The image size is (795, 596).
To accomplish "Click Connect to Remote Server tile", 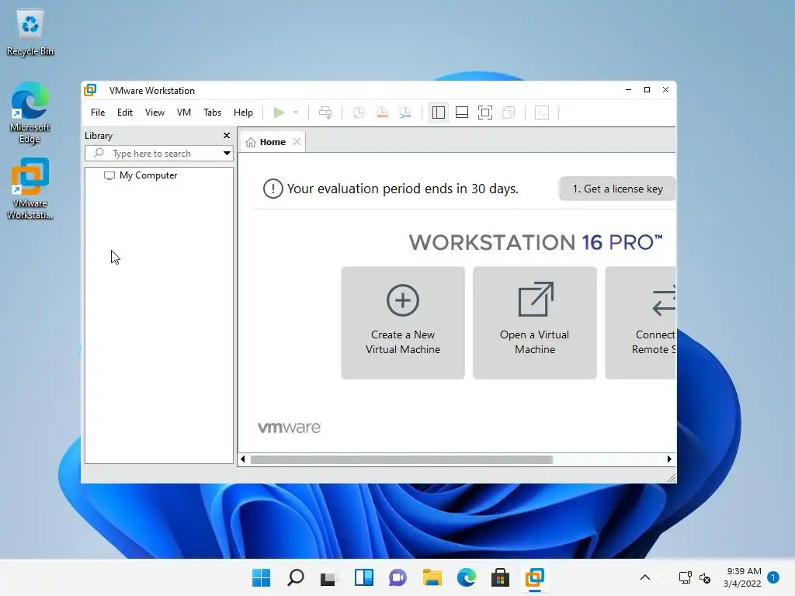I will [x=641, y=323].
